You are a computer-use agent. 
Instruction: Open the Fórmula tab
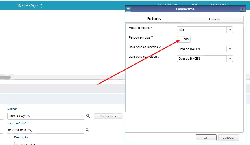pyautogui.click(x=214, y=19)
